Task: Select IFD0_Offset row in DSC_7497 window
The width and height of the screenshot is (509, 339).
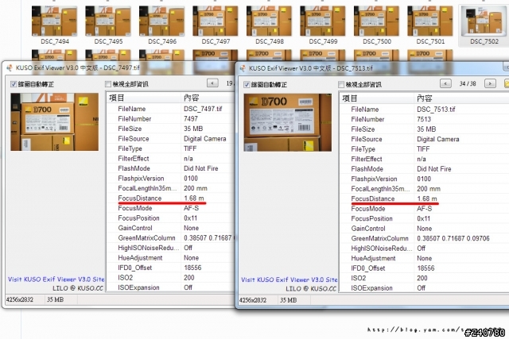Action: (170, 268)
